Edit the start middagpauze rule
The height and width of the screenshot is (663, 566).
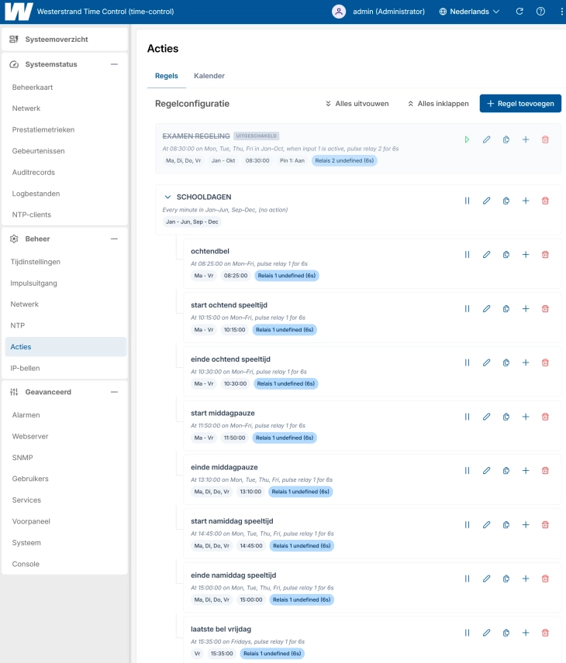(x=486, y=417)
